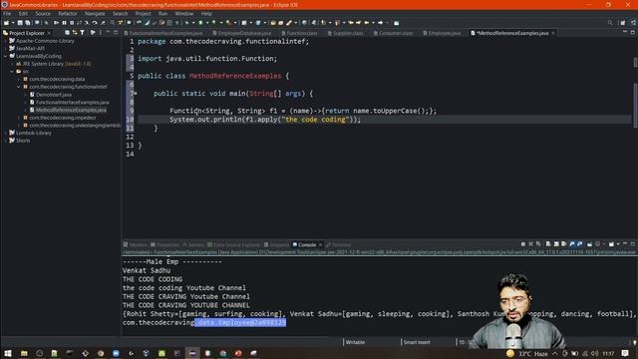638x359 pixels.
Task: Select the Terminal view tab
Action: (338, 244)
